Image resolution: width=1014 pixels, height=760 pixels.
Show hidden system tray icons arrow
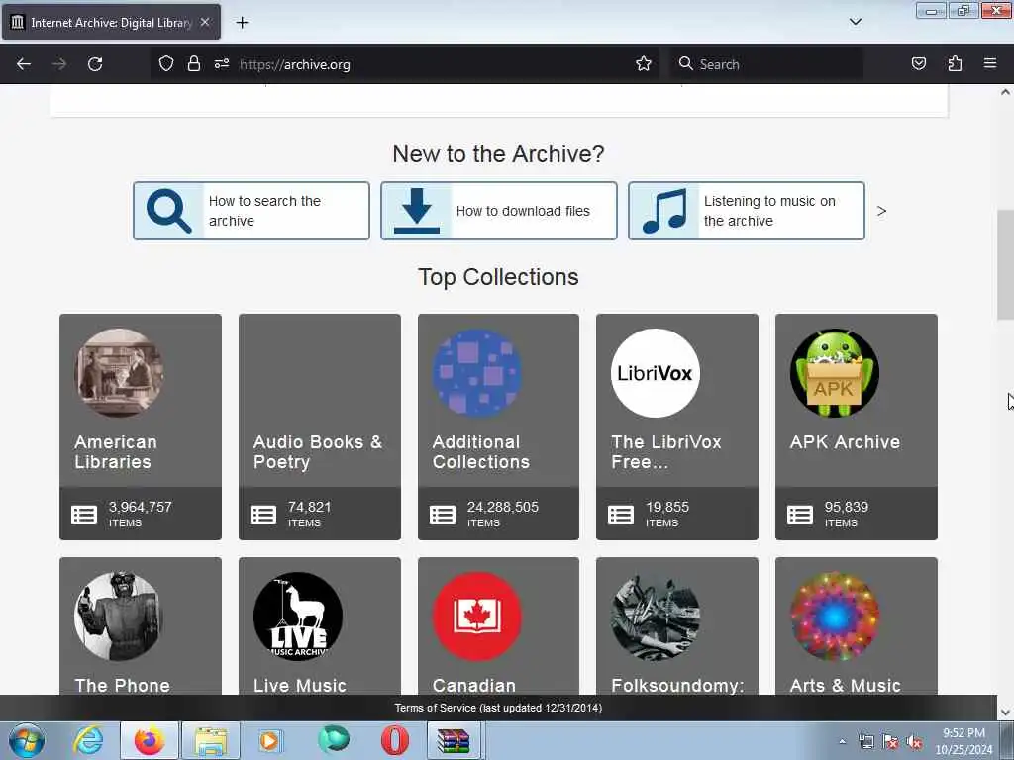[842, 741]
